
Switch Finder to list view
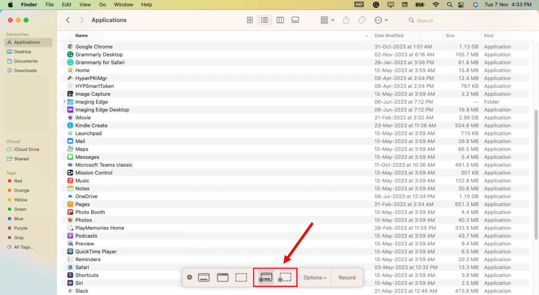(x=264, y=20)
